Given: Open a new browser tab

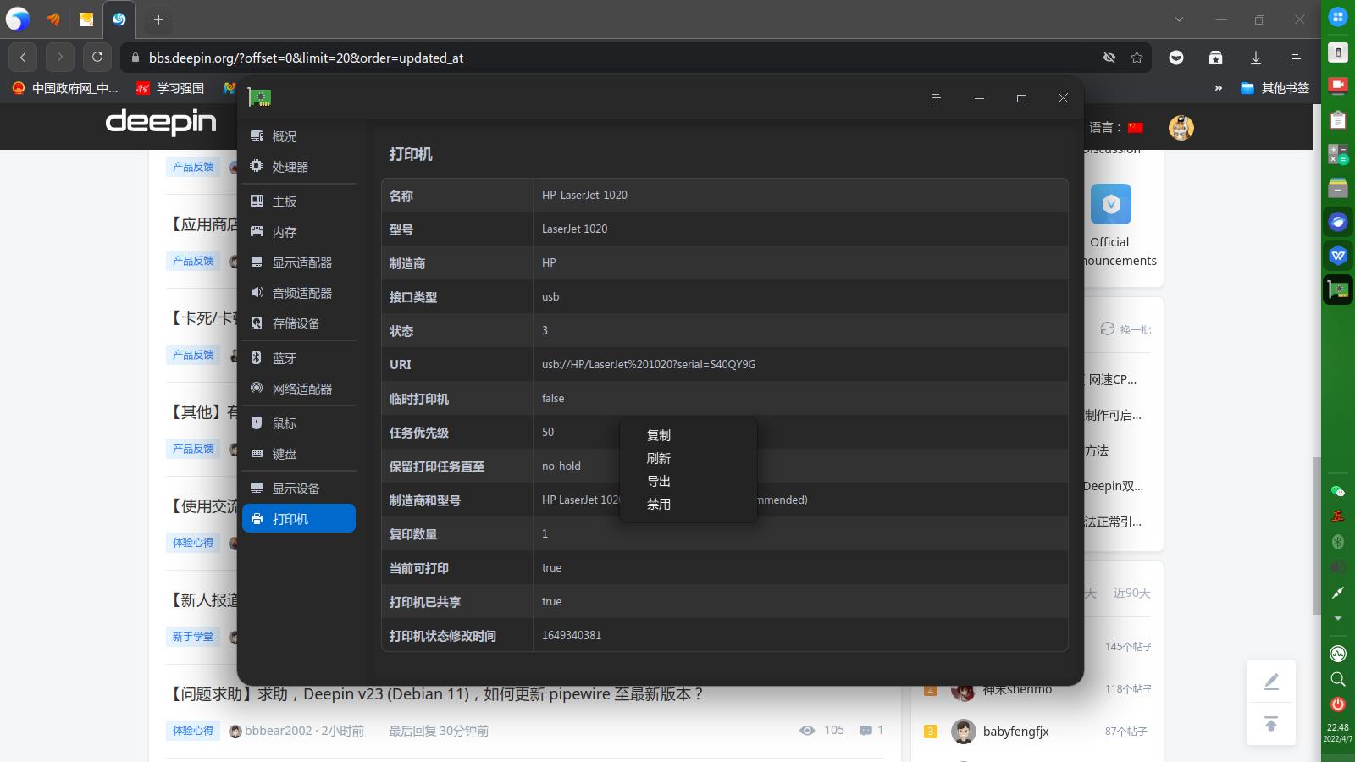Looking at the screenshot, I should [158, 19].
